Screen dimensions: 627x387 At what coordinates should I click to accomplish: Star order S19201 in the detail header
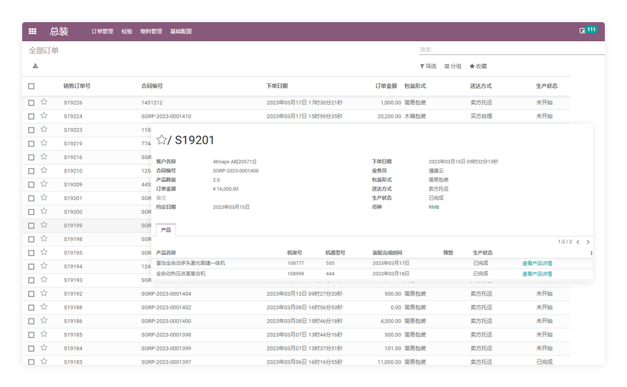click(162, 140)
